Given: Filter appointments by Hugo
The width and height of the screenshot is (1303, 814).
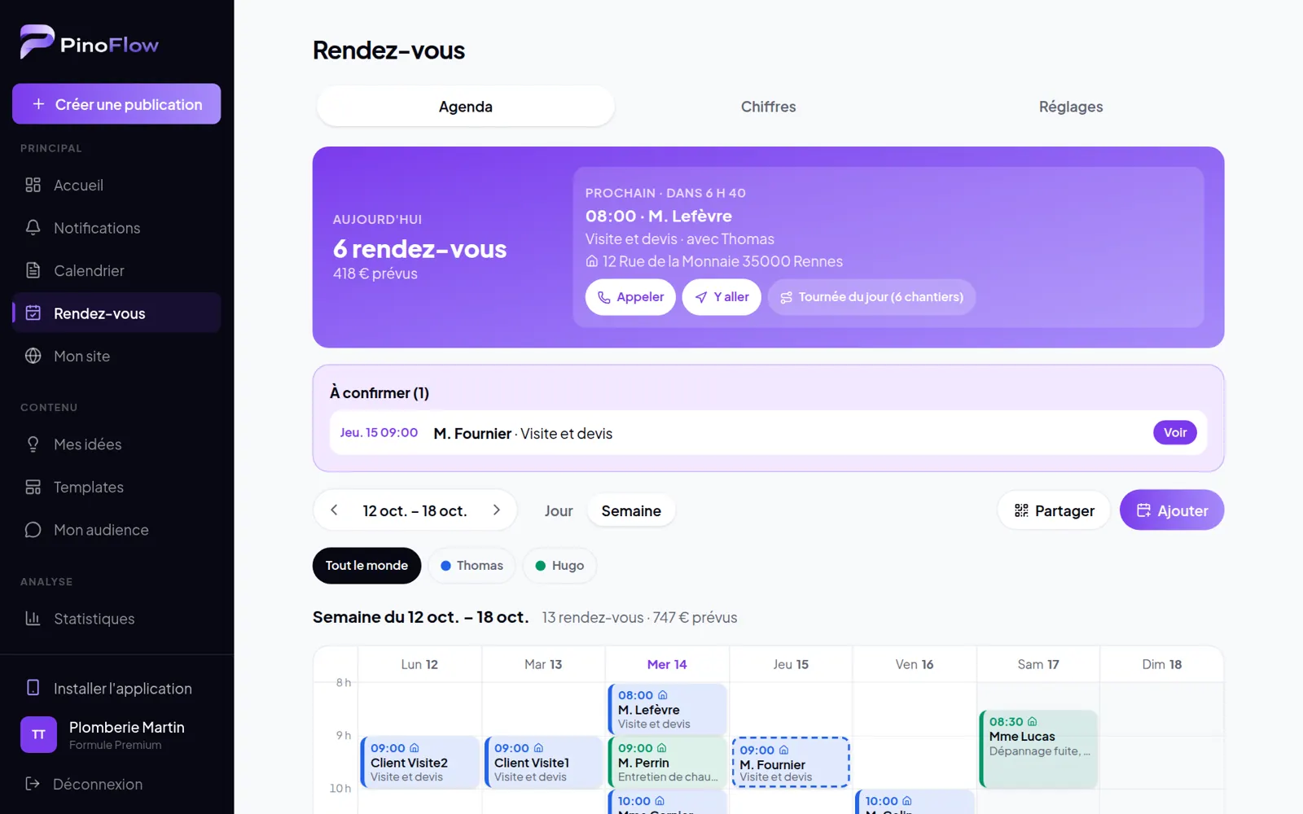Looking at the screenshot, I should tap(559, 566).
